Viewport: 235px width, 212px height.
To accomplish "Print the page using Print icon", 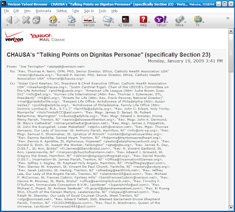I will (x=72, y=21).
